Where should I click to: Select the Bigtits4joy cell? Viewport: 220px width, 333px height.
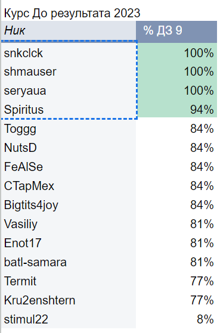69,205
